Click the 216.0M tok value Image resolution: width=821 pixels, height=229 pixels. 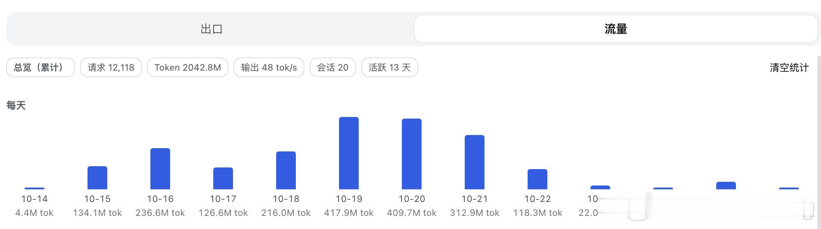(x=286, y=213)
